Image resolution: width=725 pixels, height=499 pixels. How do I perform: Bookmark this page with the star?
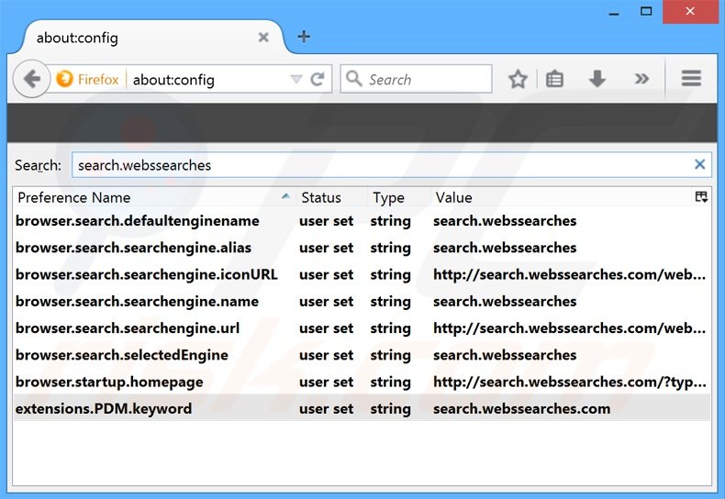click(x=518, y=79)
